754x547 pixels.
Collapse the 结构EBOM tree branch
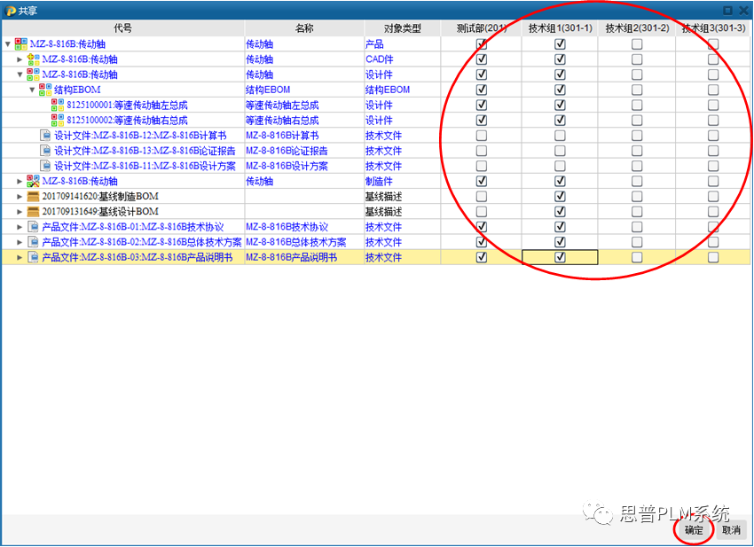pos(33,89)
